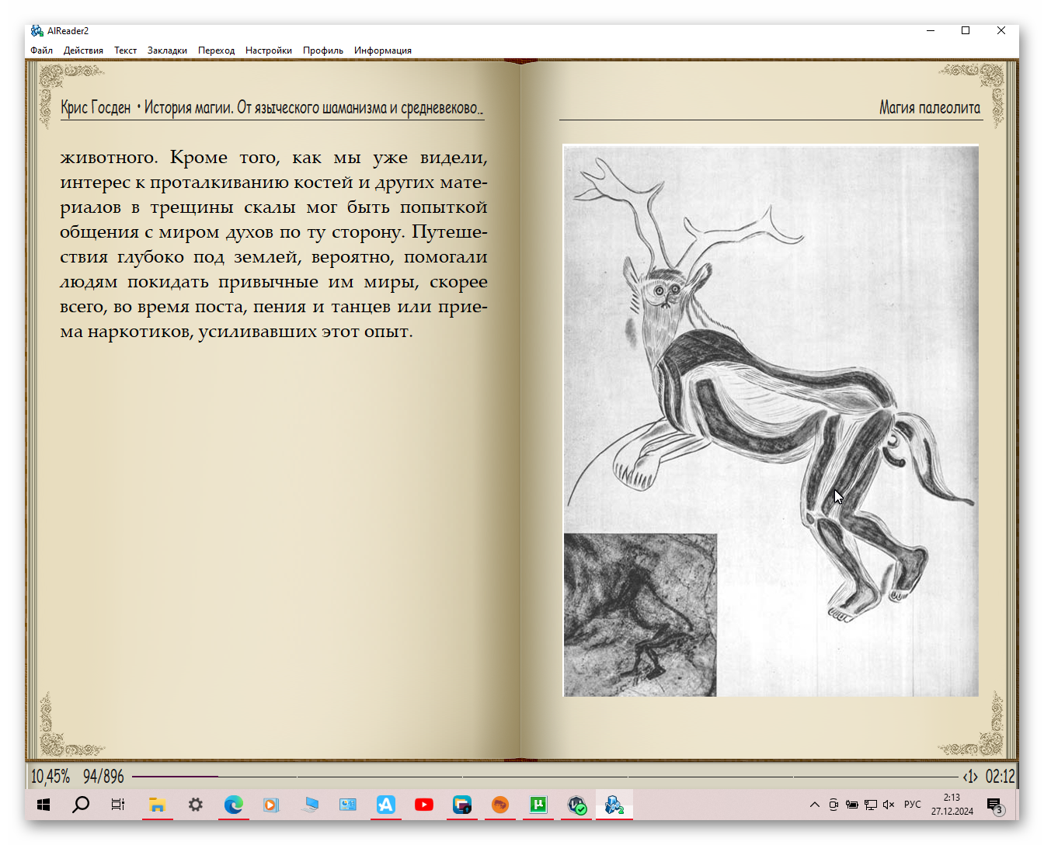
Task: Open Windows taskbar search
Action: point(81,805)
